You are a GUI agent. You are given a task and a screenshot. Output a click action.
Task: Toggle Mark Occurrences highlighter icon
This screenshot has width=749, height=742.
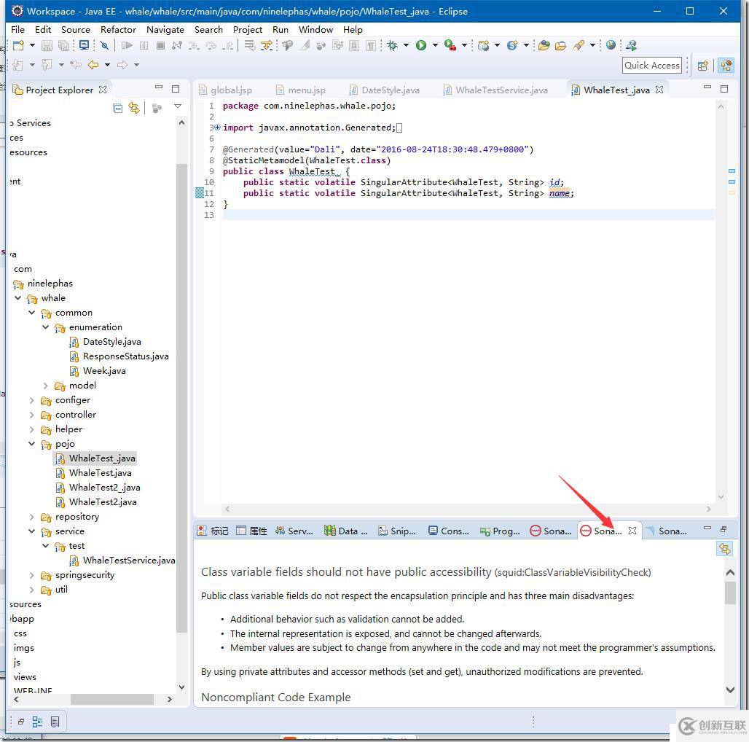pos(305,45)
